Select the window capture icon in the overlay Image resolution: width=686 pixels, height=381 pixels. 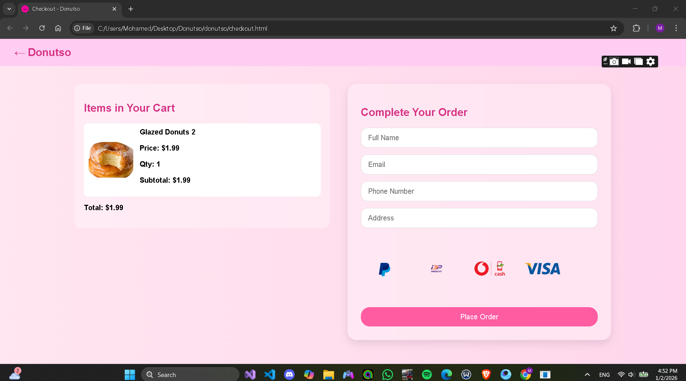[638, 61]
